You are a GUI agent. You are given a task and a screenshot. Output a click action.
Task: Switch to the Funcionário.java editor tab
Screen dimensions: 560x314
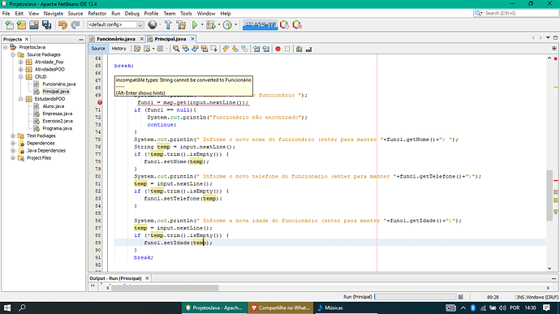(x=116, y=39)
